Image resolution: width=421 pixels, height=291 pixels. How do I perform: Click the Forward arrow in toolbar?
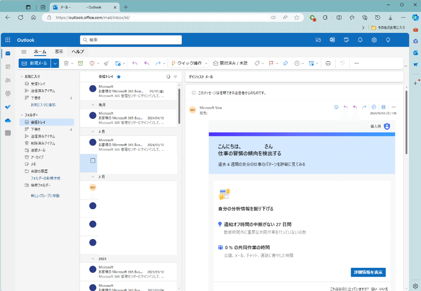[158, 63]
